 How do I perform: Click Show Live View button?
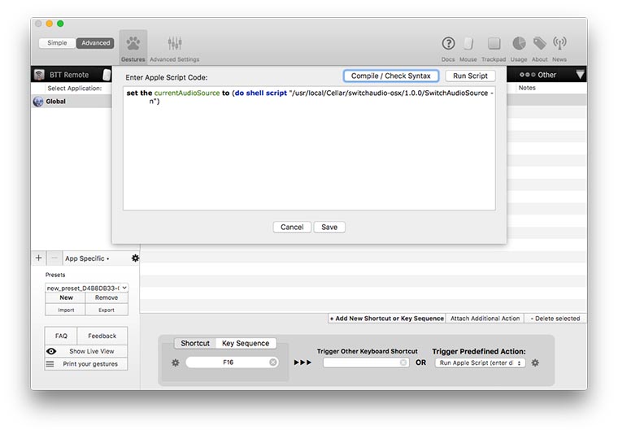coord(86,351)
